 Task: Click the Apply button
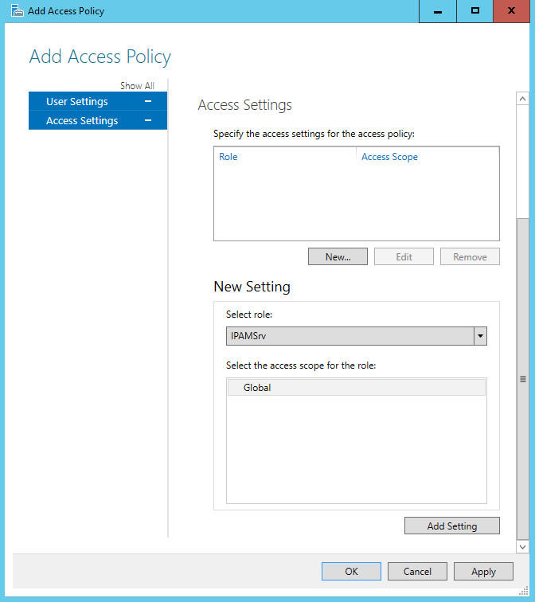(x=483, y=571)
